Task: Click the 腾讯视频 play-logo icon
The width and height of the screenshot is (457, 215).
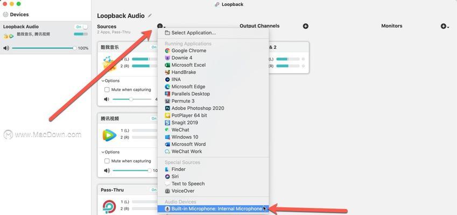Action: tap(109, 135)
